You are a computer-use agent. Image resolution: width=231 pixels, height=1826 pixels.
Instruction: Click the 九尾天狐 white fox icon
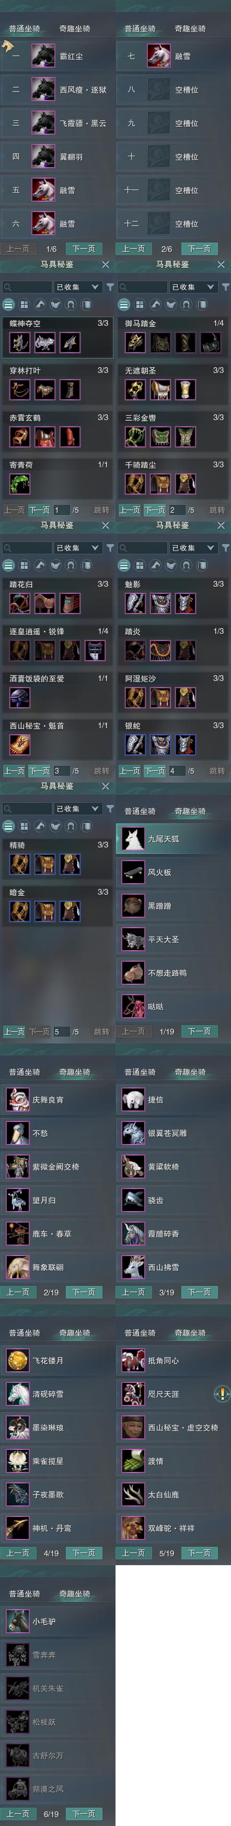coord(133,839)
